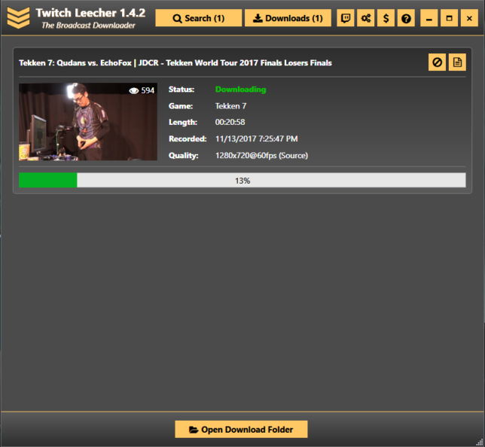Screen dimensions: 485x447
Task: Click the eye views count 594
Action: pyautogui.click(x=142, y=90)
